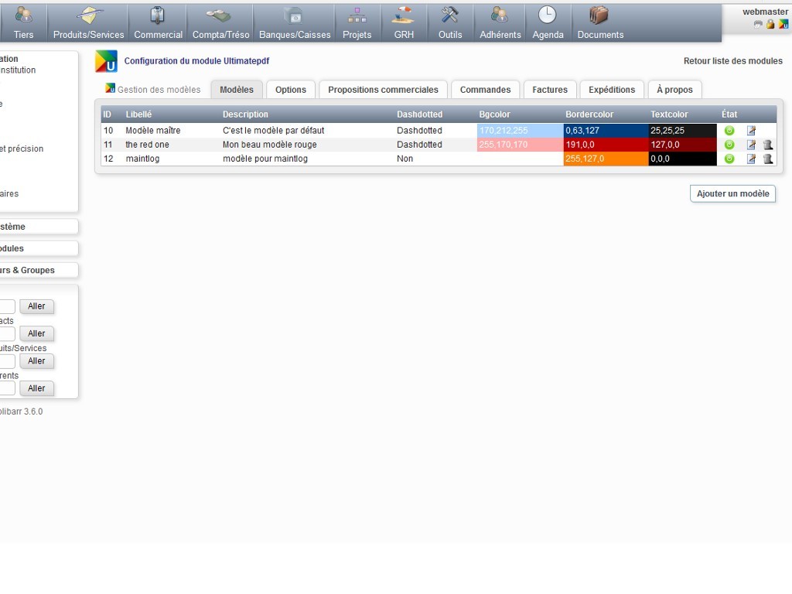Toggle the 'the red one' status indicator
Viewport: 792px width, 594px height.
[x=729, y=145]
